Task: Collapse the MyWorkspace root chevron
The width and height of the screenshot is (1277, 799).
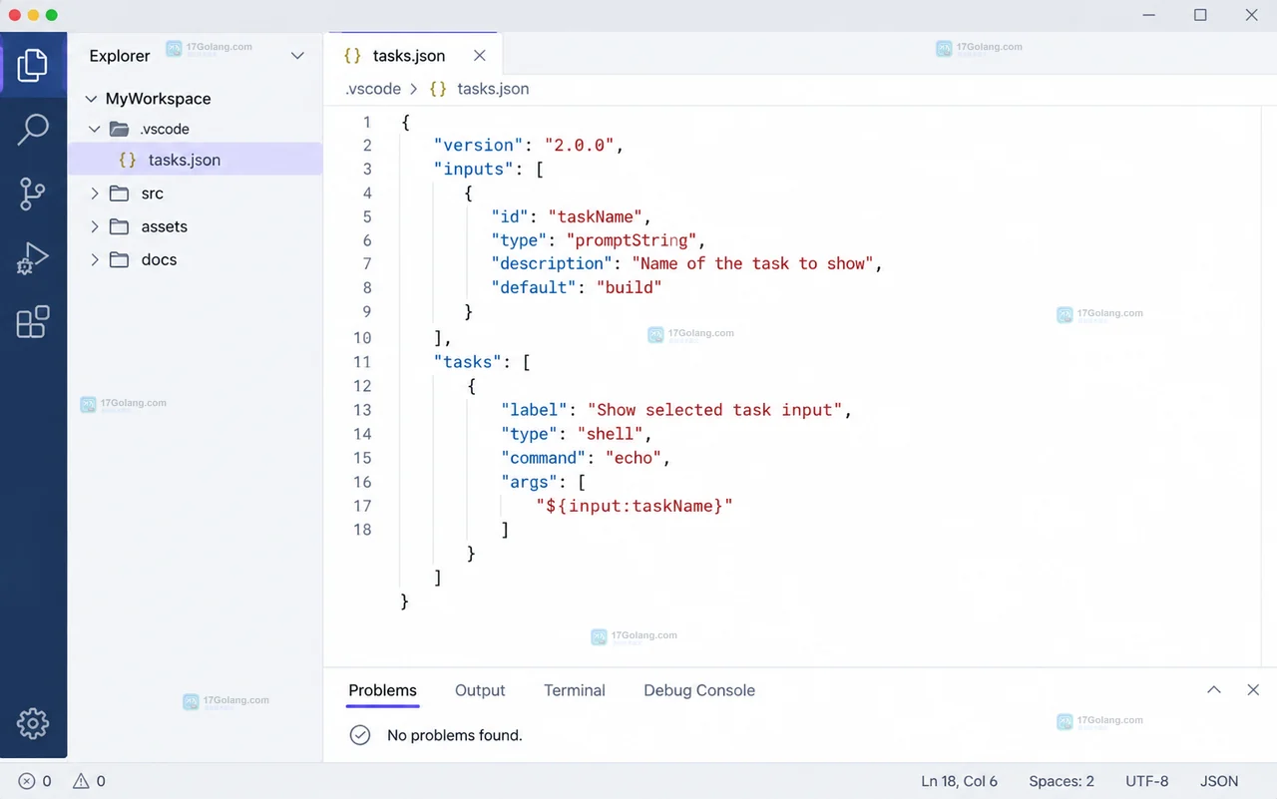Action: click(x=91, y=99)
